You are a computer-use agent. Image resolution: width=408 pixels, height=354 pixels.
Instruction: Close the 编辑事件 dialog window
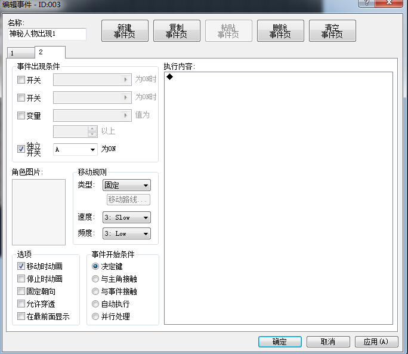[x=389, y=2]
